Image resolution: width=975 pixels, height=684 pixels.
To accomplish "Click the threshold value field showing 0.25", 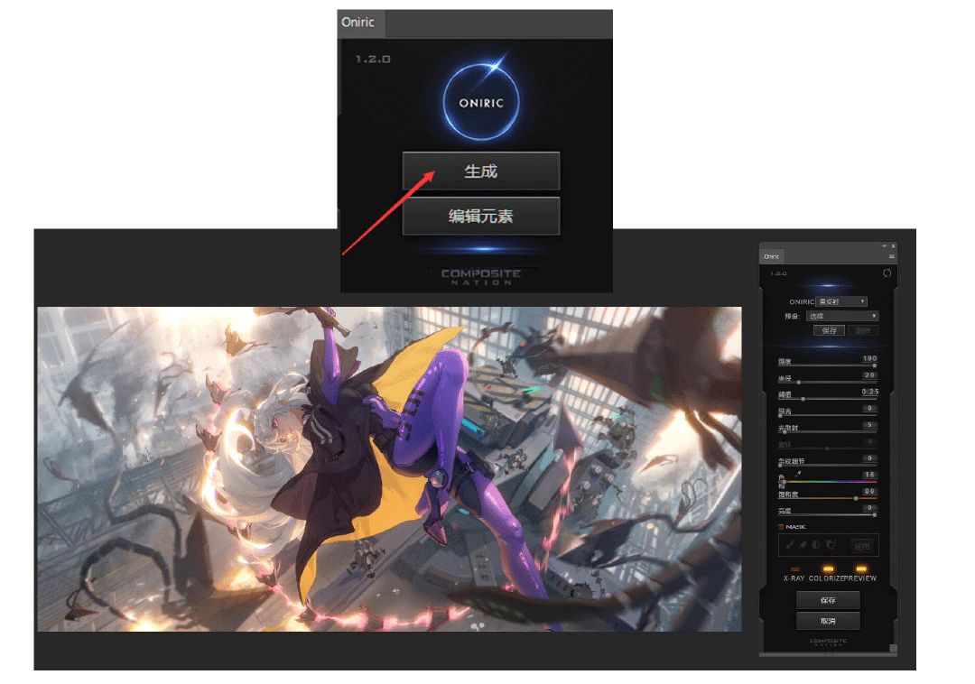I will (870, 392).
